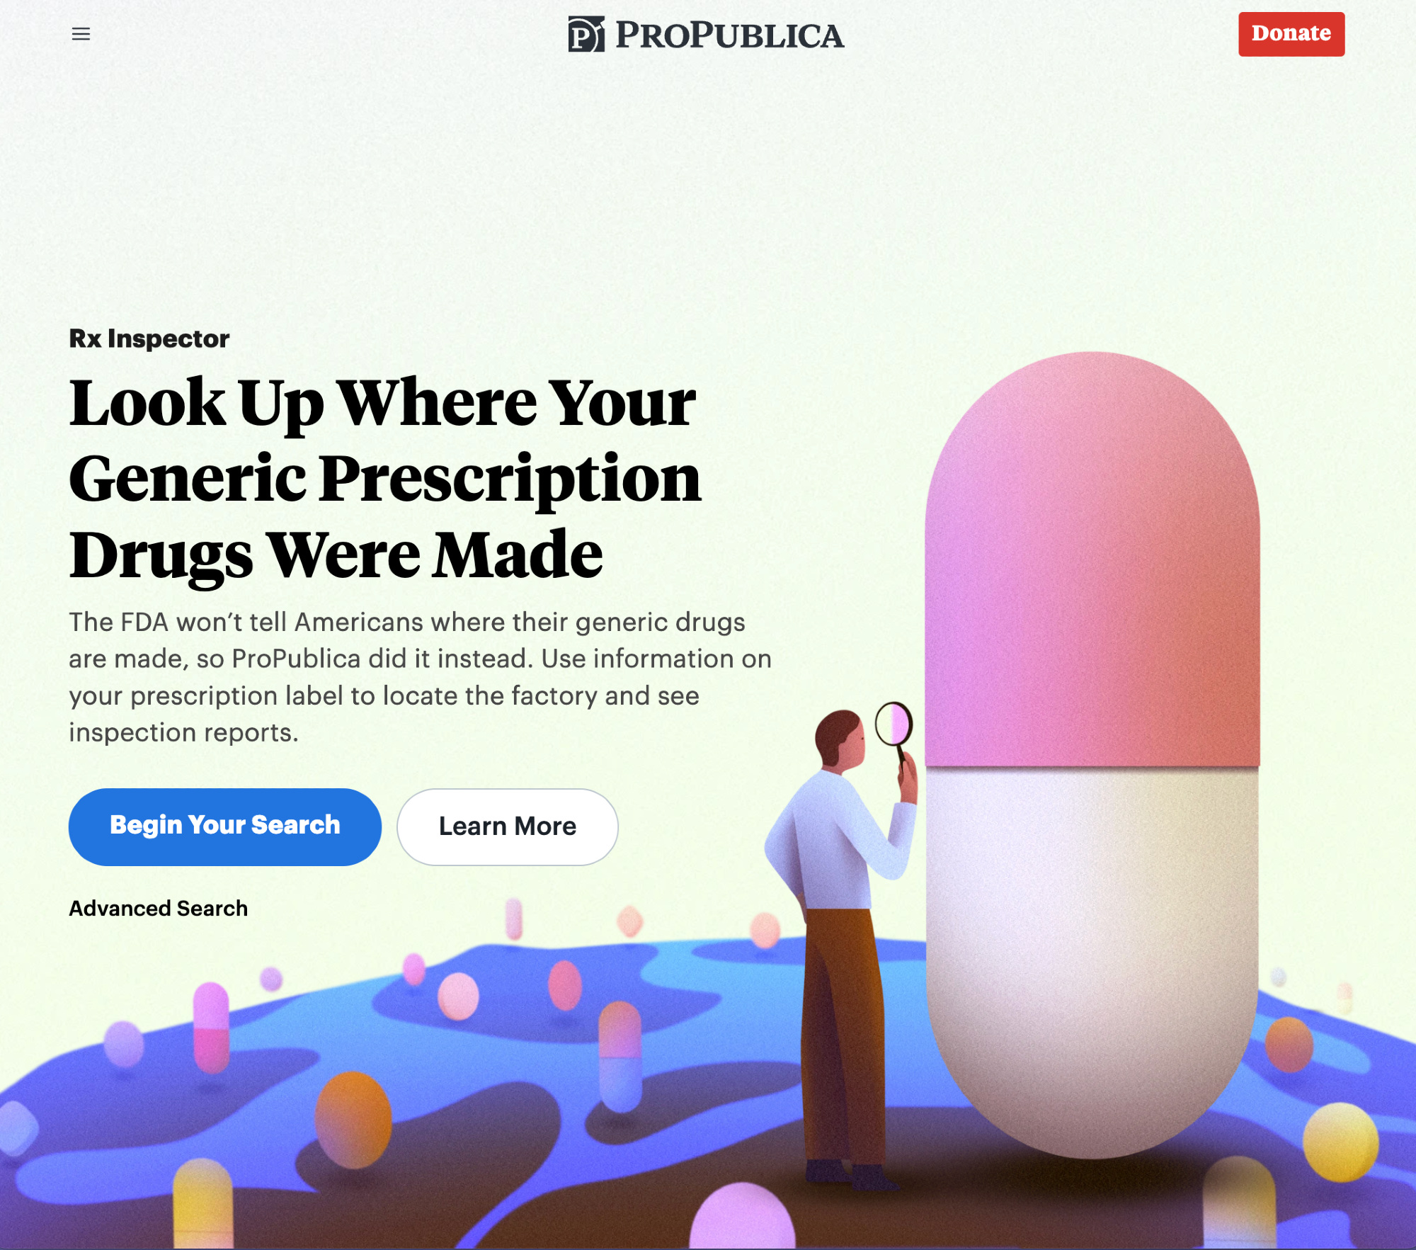Open the Learn More button

coord(508,826)
